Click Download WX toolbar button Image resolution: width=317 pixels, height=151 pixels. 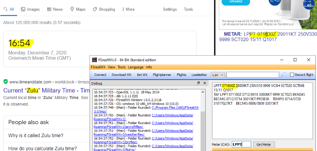pos(122,75)
